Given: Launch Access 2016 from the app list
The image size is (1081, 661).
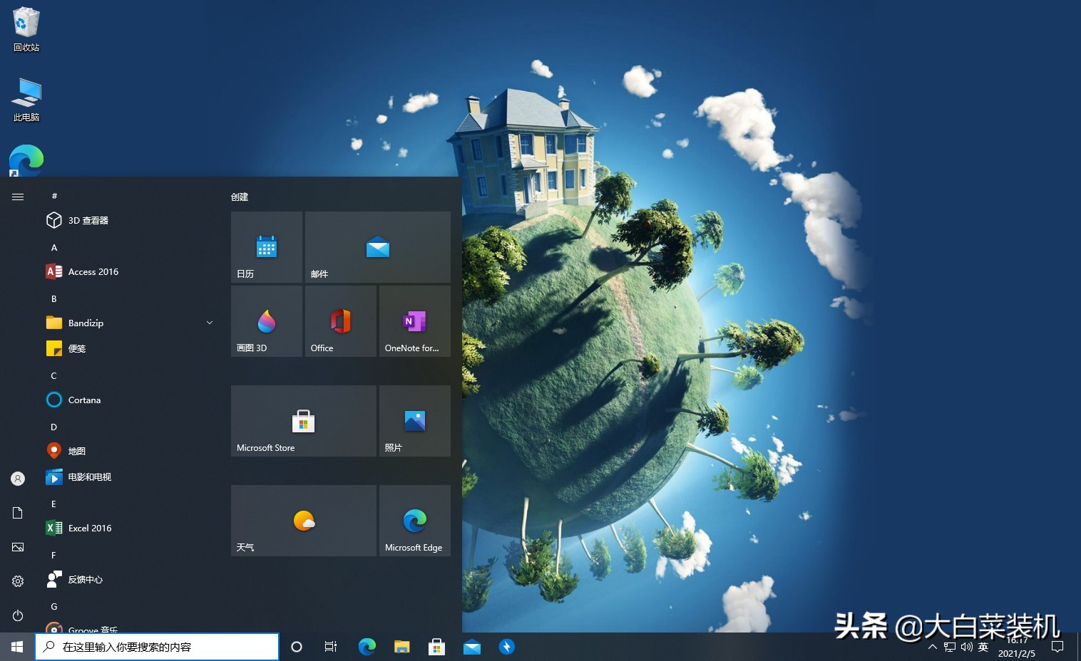Looking at the screenshot, I should click(93, 271).
